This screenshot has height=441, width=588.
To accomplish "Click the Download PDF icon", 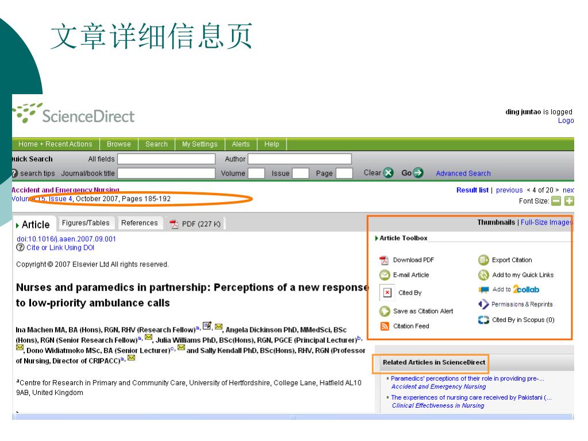I will coord(384,260).
